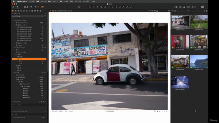The image size is (219, 123).
Task: Rotate image right with toolbar icon
Action: pos(27,7)
